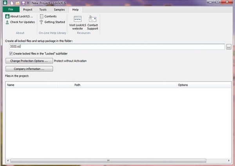Screen dimensions: 235x166
Task: Contact Support via envelope icon
Action: pyautogui.click(x=92, y=22)
